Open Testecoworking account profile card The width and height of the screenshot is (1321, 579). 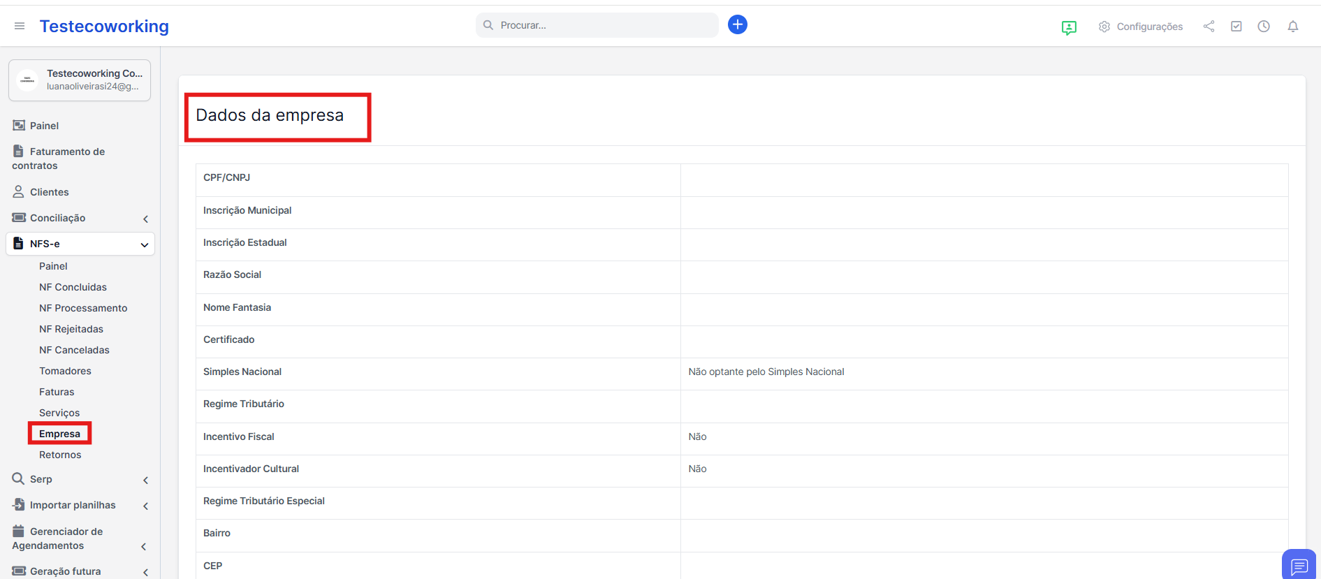(80, 80)
